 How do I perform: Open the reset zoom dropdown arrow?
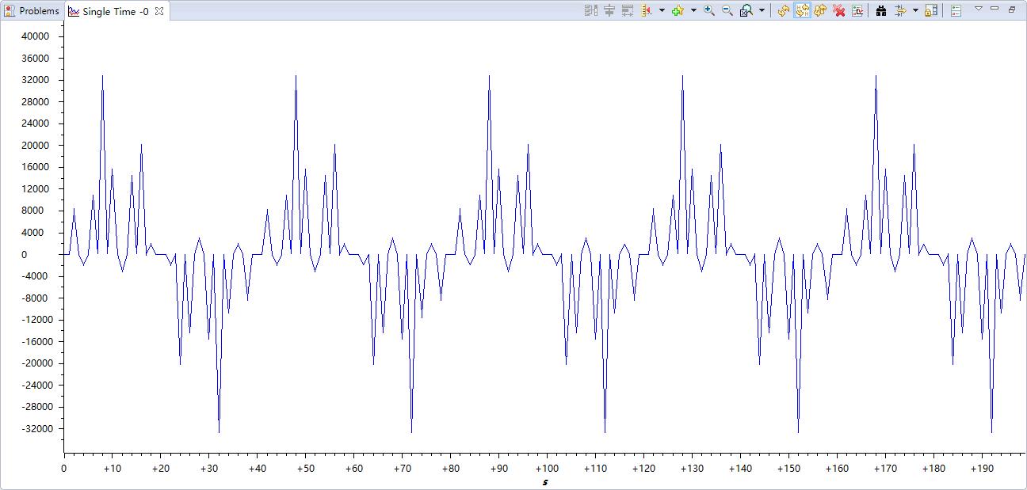(761, 10)
